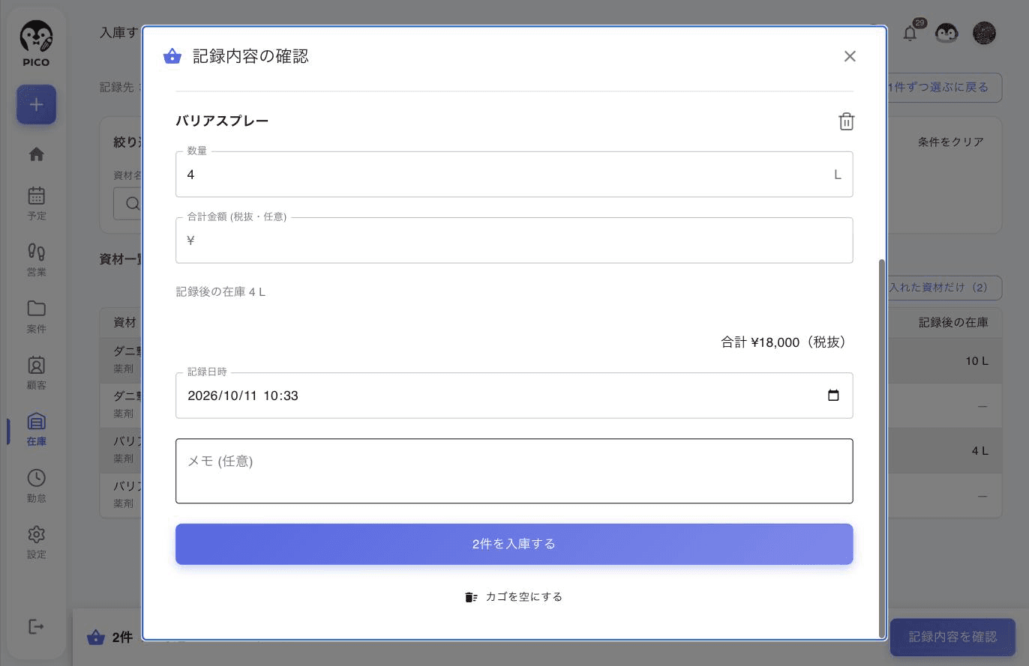Click the logout icon at sidebar bottom
The image size is (1029, 666).
tap(36, 627)
